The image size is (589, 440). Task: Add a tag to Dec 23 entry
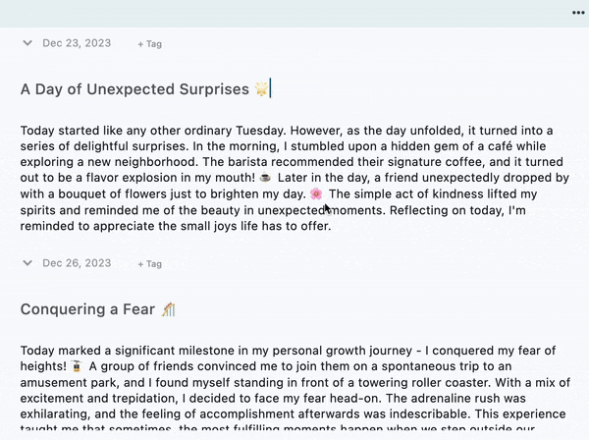150,44
